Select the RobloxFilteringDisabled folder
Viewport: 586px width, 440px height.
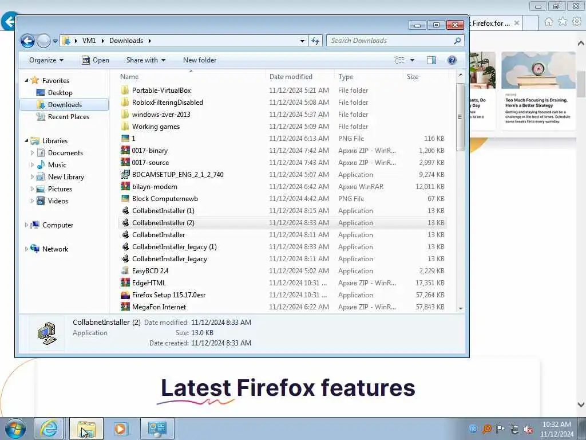pyautogui.click(x=168, y=103)
